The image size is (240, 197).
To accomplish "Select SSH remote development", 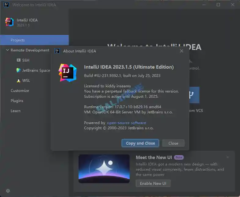I will (x=26, y=60).
